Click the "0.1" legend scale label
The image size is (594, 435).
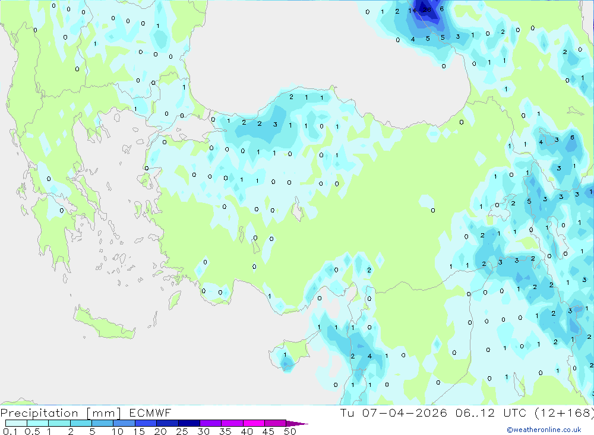(x=10, y=431)
